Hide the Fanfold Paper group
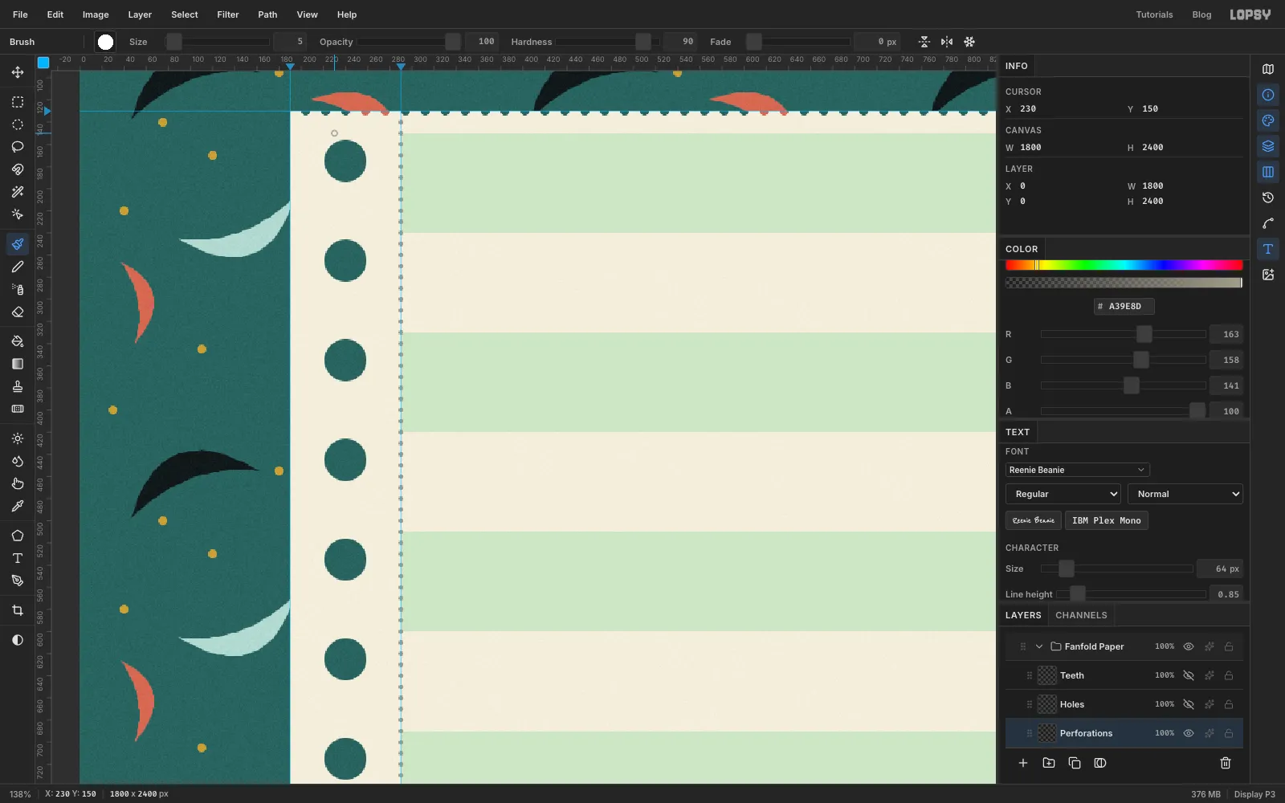The height and width of the screenshot is (803, 1285). 1189,646
